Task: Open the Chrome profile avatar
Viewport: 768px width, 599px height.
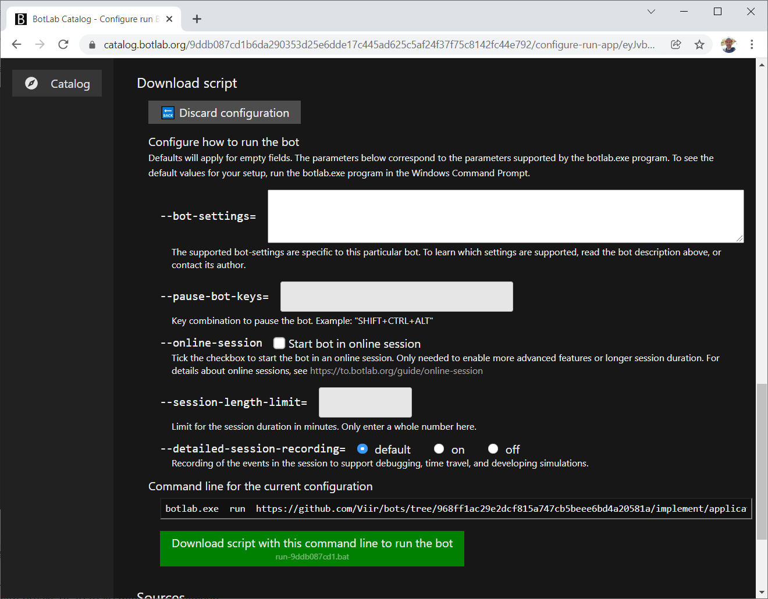Action: click(x=728, y=44)
